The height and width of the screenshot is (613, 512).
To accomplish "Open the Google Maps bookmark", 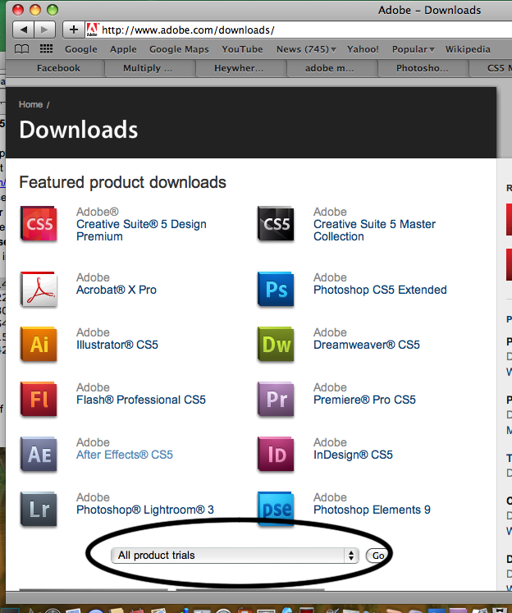I will click(179, 49).
